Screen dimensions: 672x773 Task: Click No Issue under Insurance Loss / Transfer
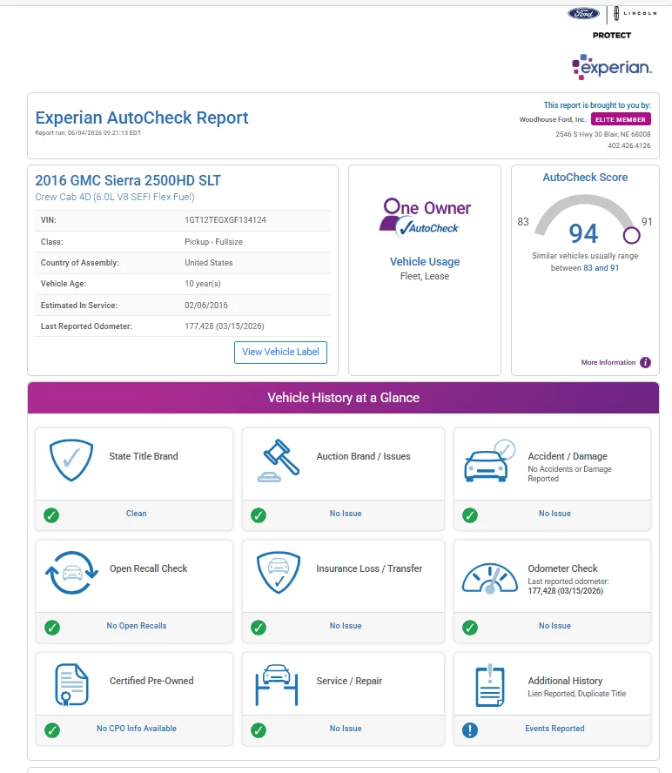346,626
